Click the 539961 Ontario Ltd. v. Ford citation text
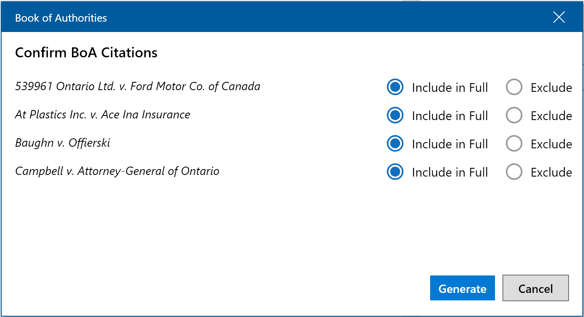Image resolution: width=584 pixels, height=317 pixels. [x=138, y=86]
